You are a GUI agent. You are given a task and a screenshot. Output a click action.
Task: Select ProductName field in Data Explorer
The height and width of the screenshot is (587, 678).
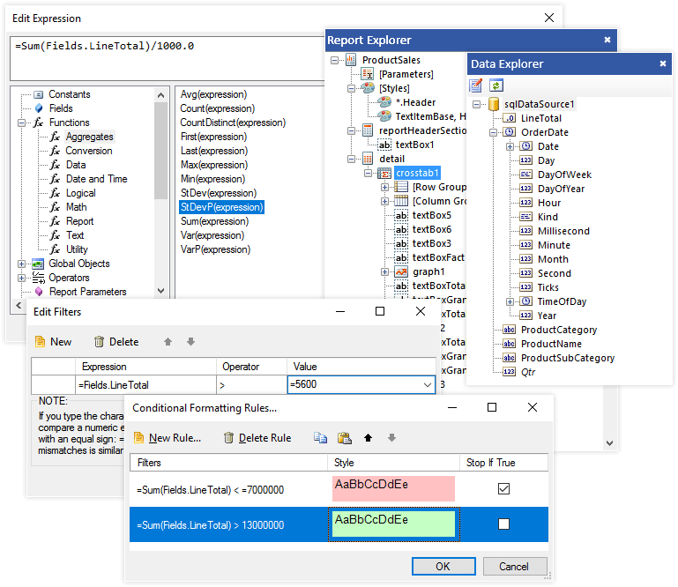pyautogui.click(x=551, y=344)
